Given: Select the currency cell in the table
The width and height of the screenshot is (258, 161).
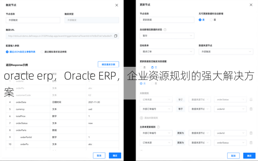Looking at the screenshot, I should pos(32,109).
